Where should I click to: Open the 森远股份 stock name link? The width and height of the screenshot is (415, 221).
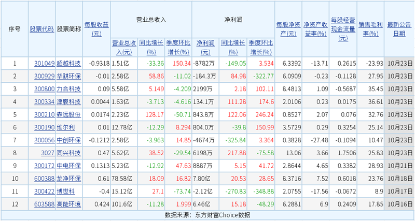coord(68,114)
